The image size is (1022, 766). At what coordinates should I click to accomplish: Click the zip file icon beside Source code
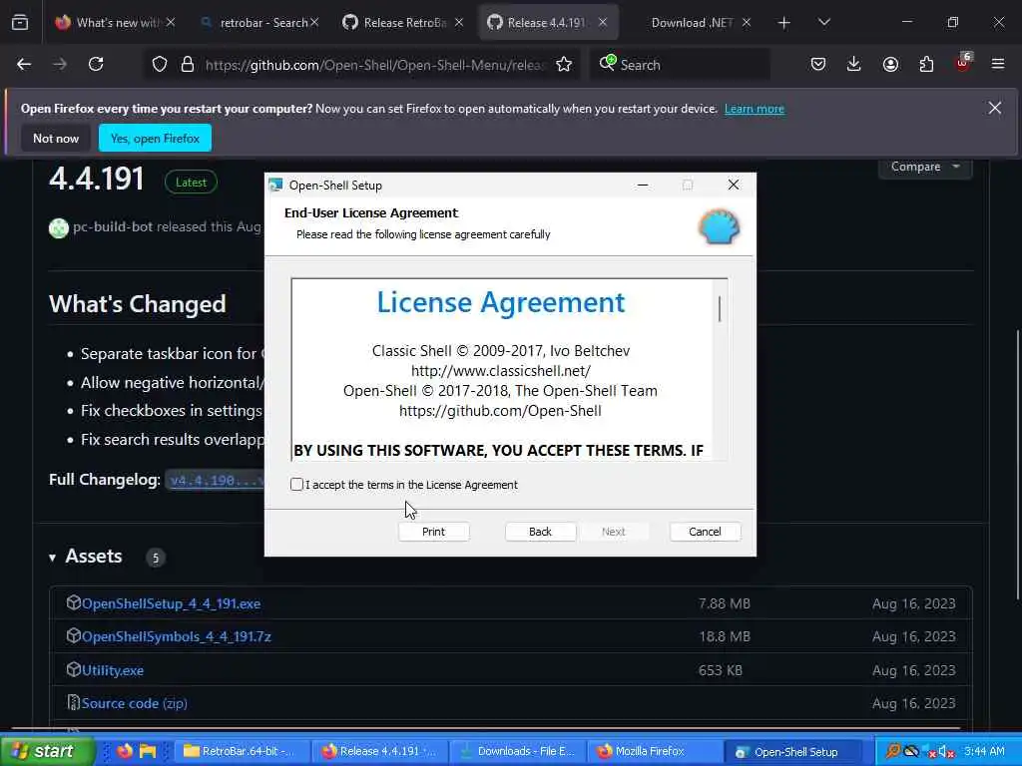coord(73,703)
